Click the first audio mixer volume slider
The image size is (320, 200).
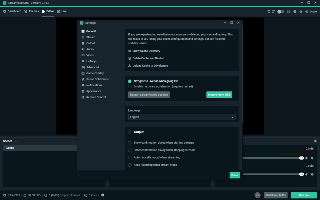tap(271, 158)
